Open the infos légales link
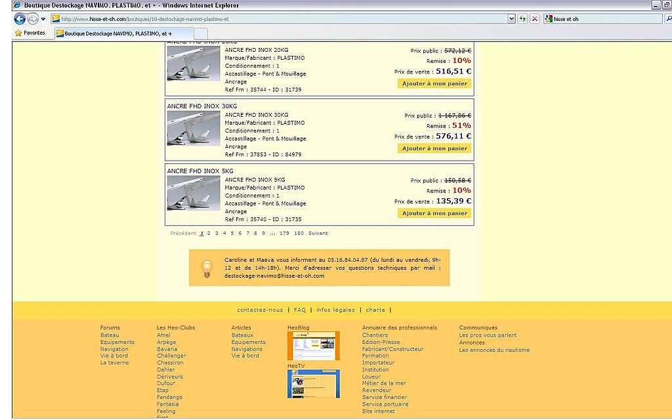The height and width of the screenshot is (420, 672). pos(335,310)
